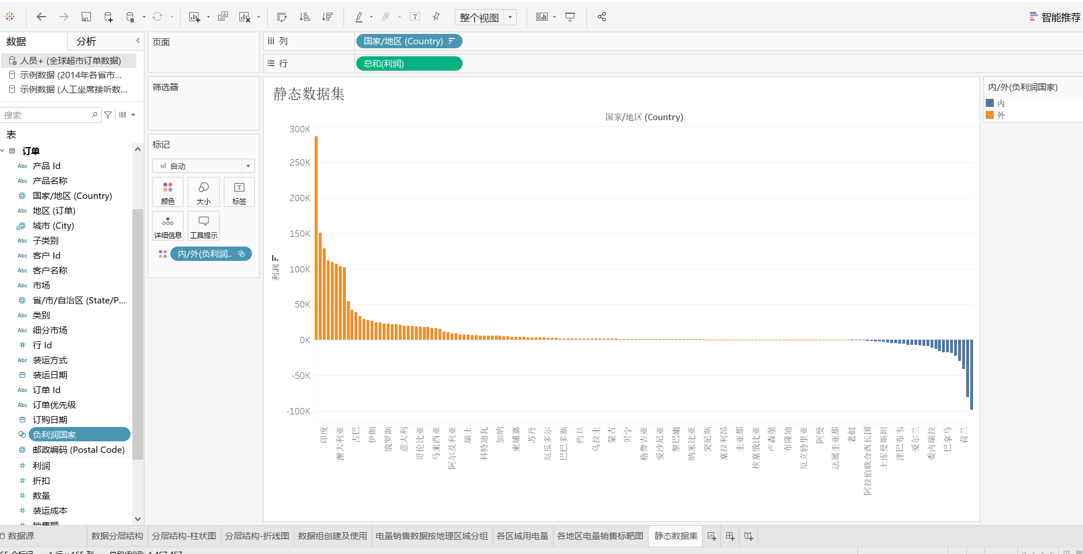Select the 示例数据 (2014年各省市 data source
The width and height of the screenshot is (1083, 554).
(x=69, y=75)
